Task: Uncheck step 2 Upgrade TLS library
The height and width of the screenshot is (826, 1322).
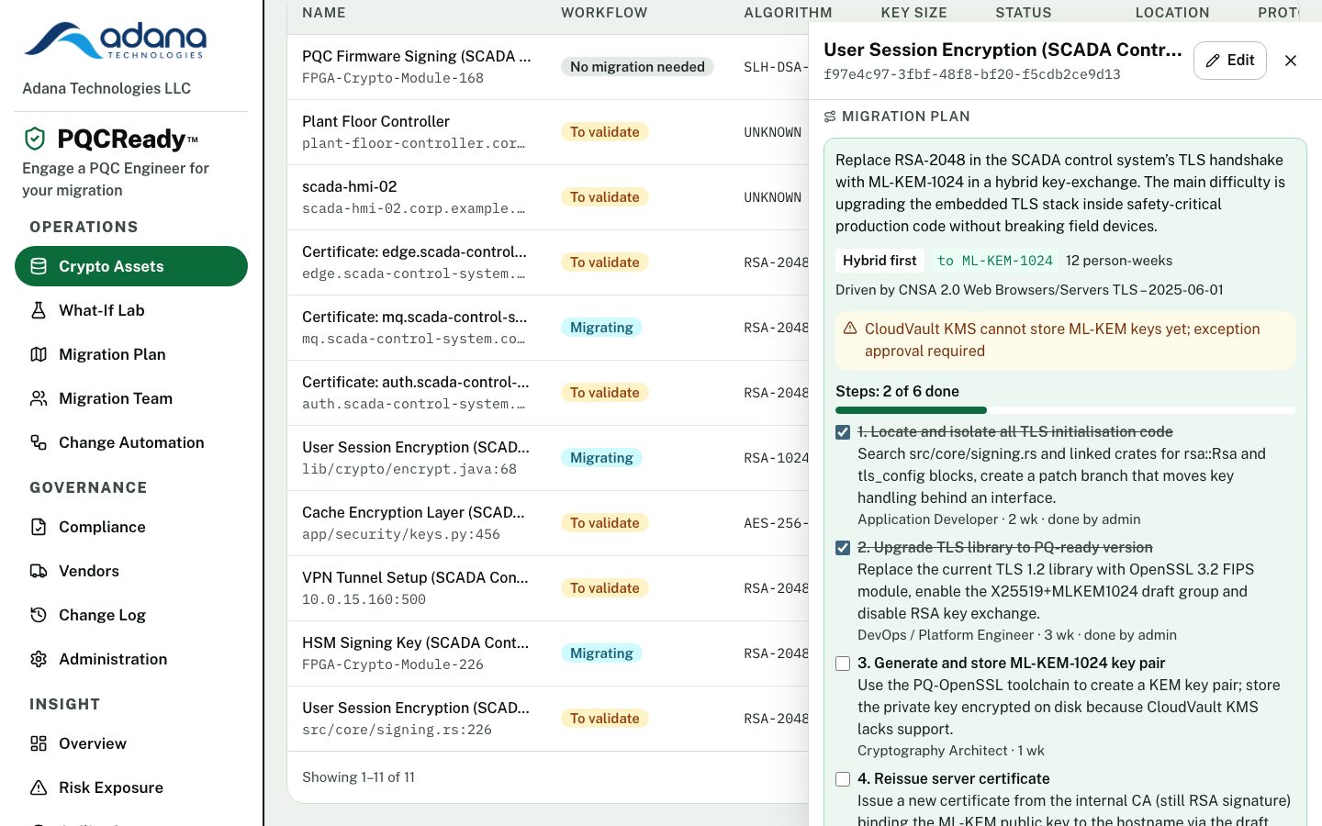Action: coord(843,548)
